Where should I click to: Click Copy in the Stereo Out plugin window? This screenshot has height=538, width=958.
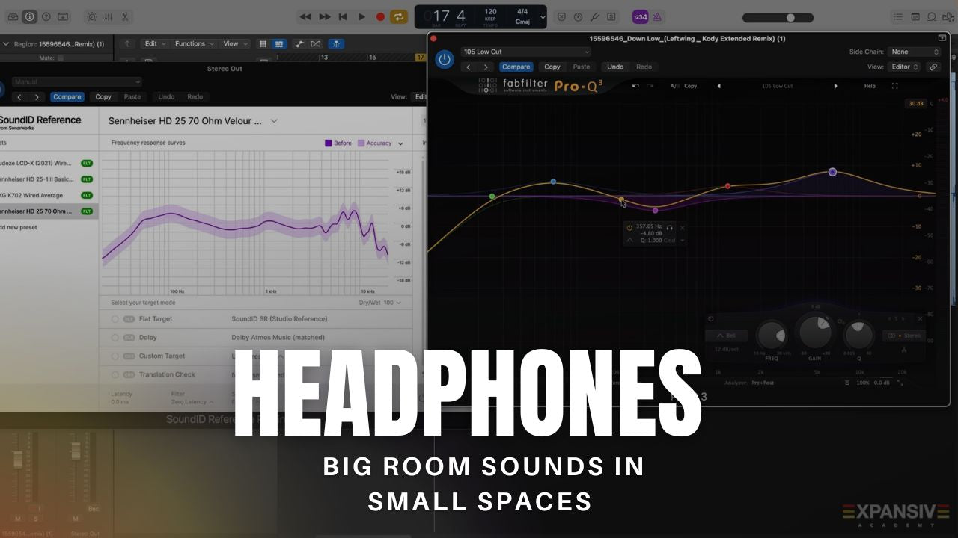pos(103,97)
